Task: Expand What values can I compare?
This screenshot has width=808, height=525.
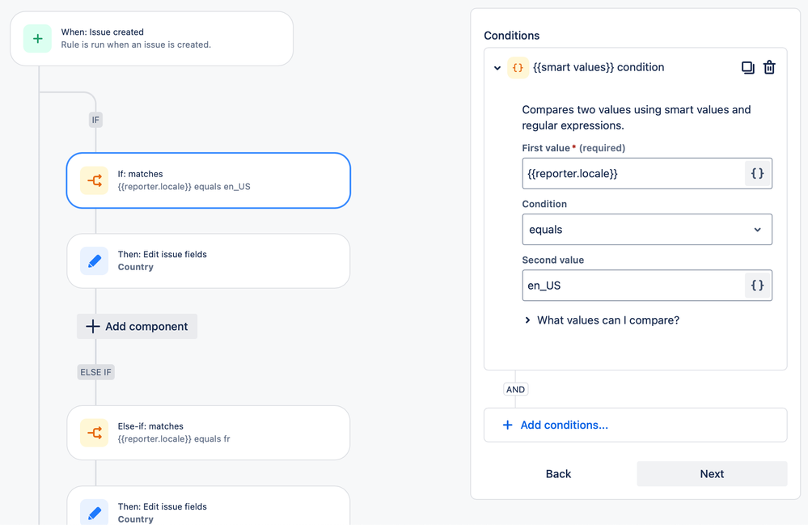Action: tap(603, 320)
